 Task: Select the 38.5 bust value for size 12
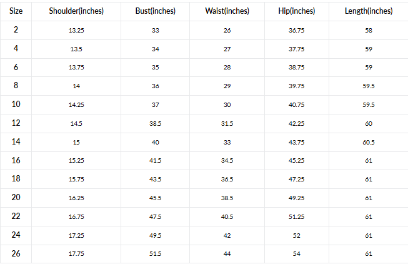(x=156, y=124)
